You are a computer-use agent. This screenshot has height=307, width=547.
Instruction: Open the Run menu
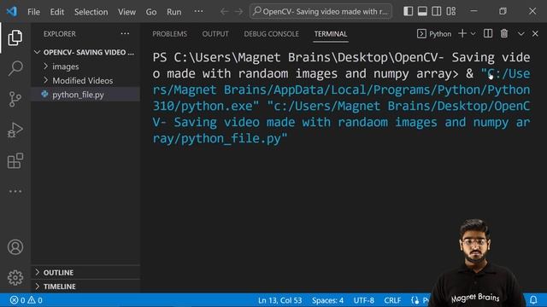click(x=174, y=12)
